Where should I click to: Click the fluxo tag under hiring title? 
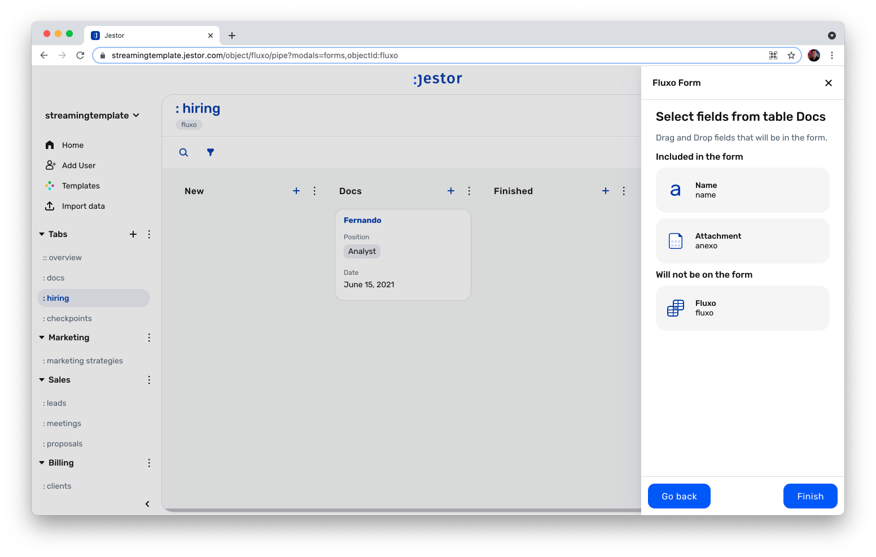tap(189, 125)
